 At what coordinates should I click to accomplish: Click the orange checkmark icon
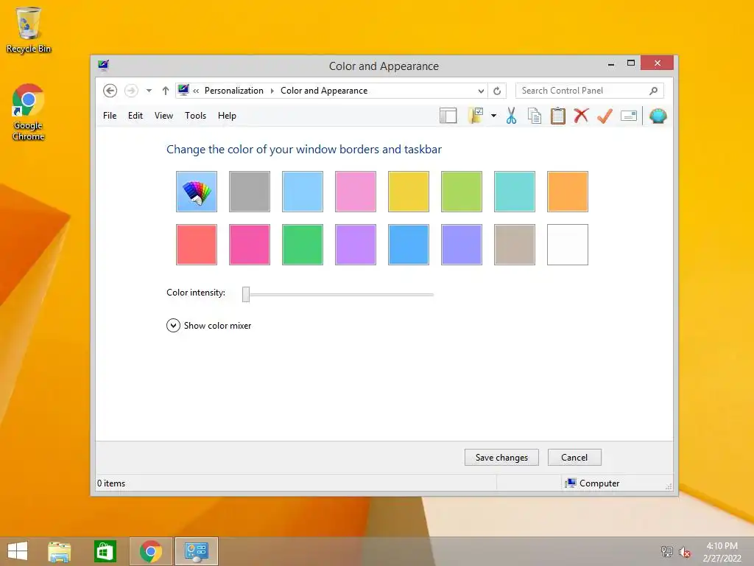pos(605,116)
